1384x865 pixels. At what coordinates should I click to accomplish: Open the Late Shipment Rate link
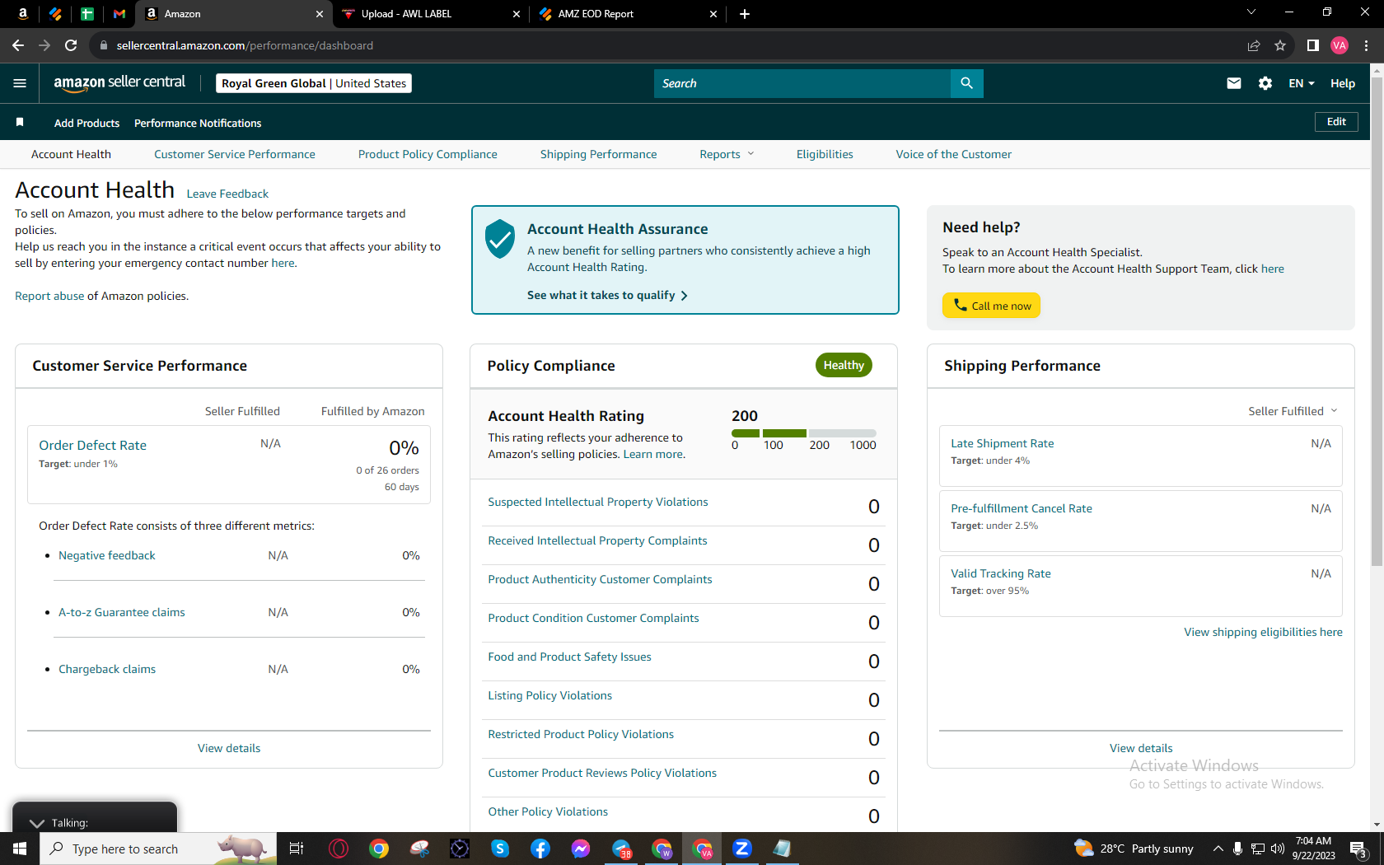[x=1003, y=443]
